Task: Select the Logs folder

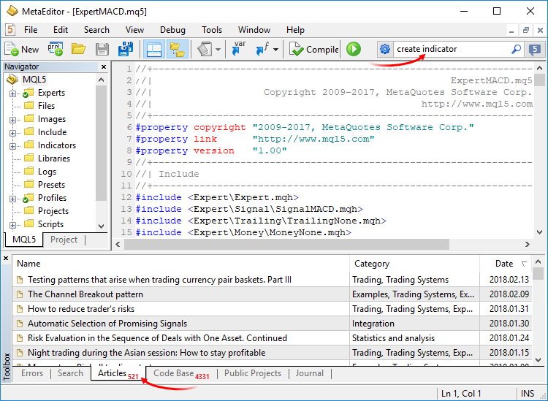Action: click(x=47, y=172)
